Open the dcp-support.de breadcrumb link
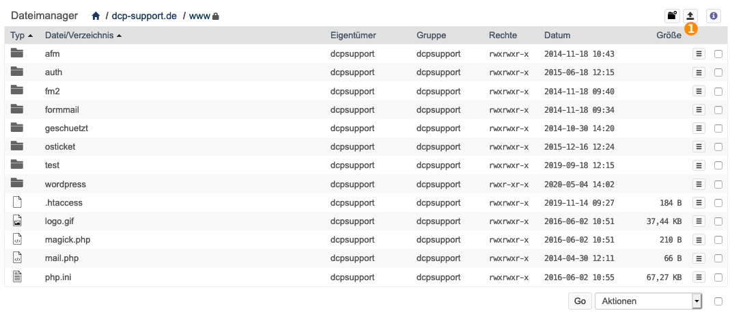Image resolution: width=730 pixels, height=313 pixels. click(144, 16)
